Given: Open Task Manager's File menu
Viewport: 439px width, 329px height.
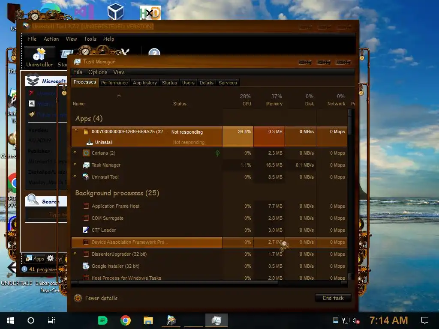Looking at the screenshot, I should click(78, 72).
